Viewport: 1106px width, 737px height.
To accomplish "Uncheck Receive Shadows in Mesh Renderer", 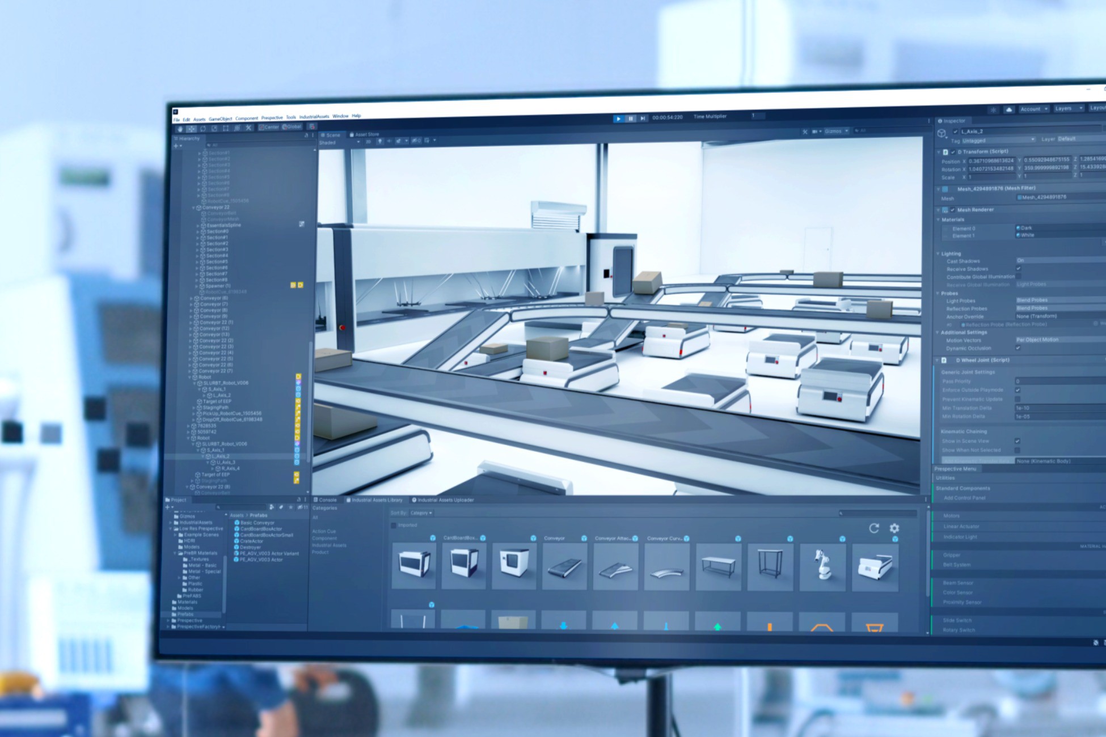I will 1019,269.
